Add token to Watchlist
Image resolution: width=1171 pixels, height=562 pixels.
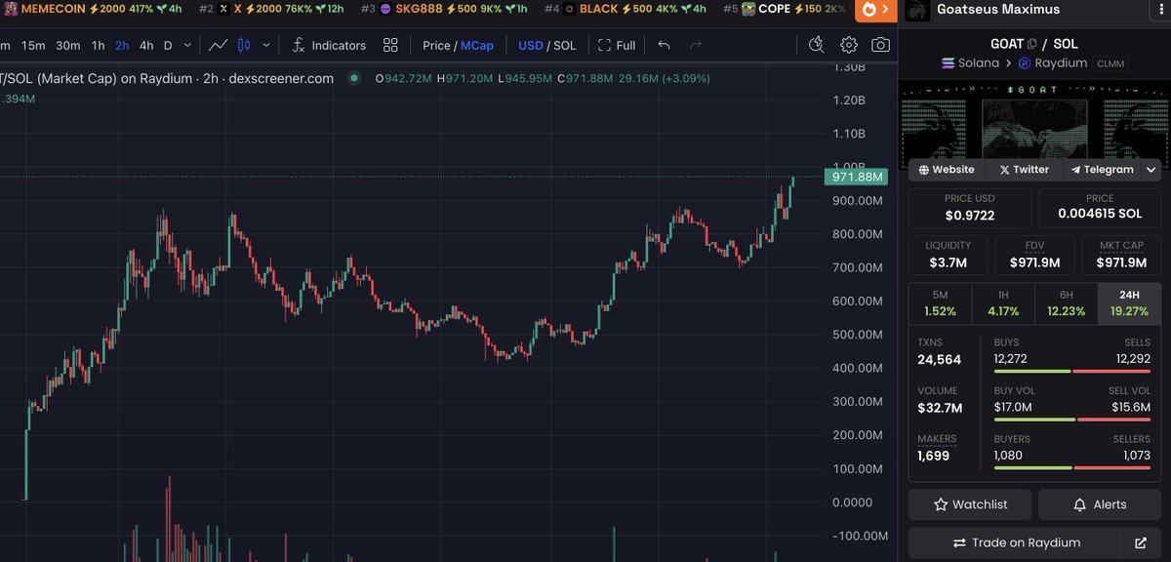970,504
